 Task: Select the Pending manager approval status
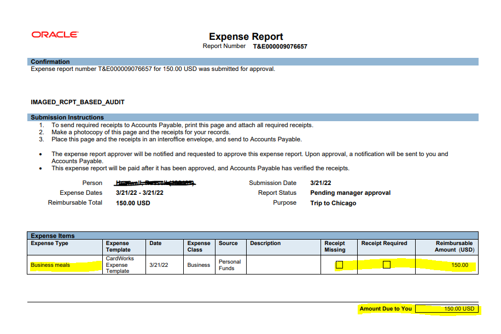tap(350, 193)
